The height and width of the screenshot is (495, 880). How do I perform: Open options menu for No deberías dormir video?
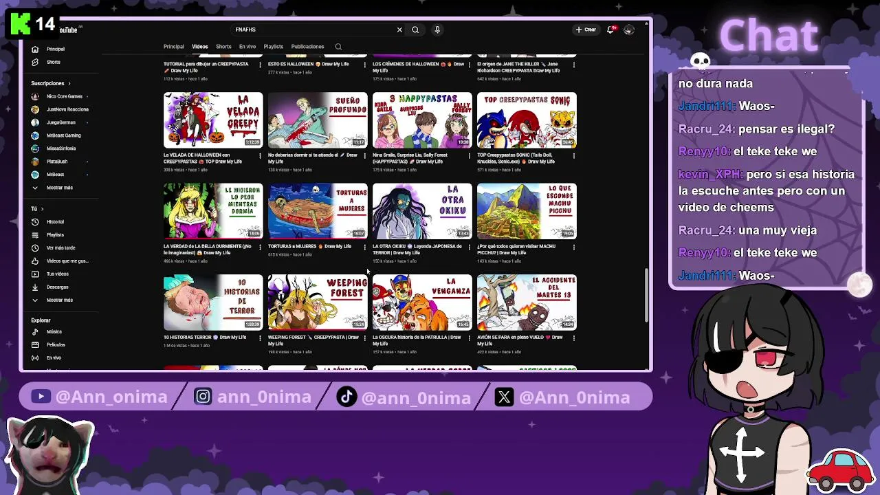tap(364, 155)
